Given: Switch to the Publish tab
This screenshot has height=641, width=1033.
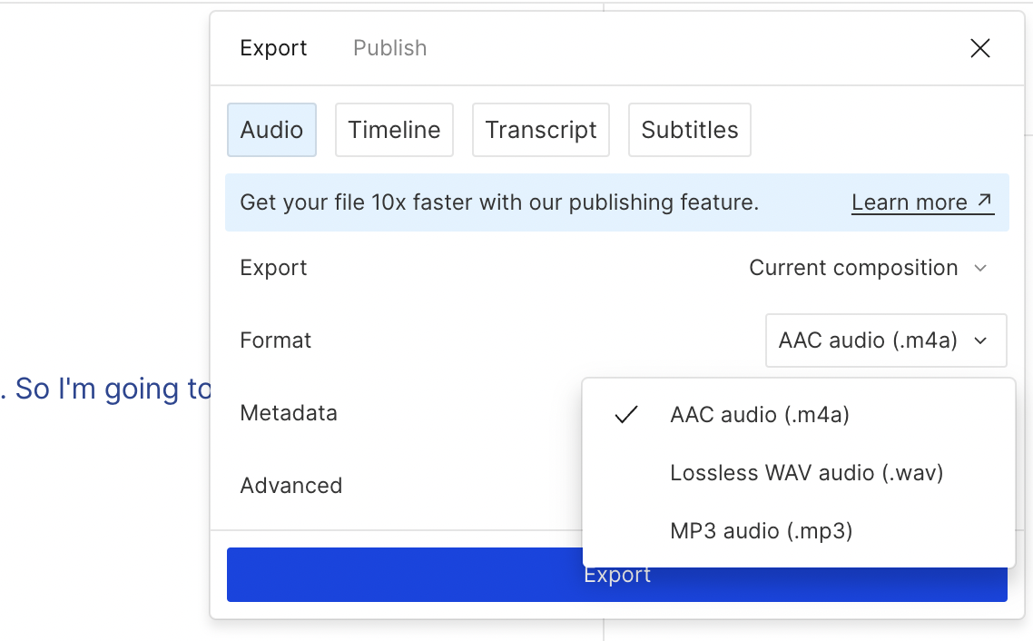Looking at the screenshot, I should tap(389, 47).
